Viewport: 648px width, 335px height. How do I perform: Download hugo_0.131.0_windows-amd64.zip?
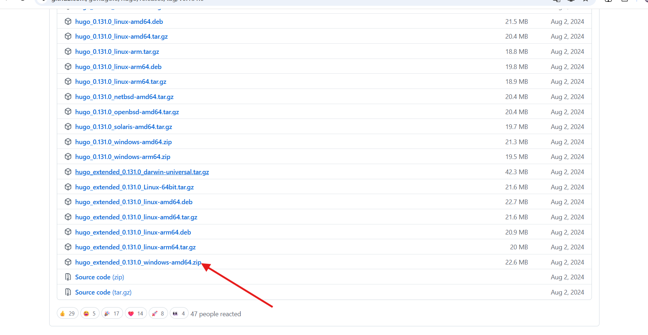[x=123, y=142]
